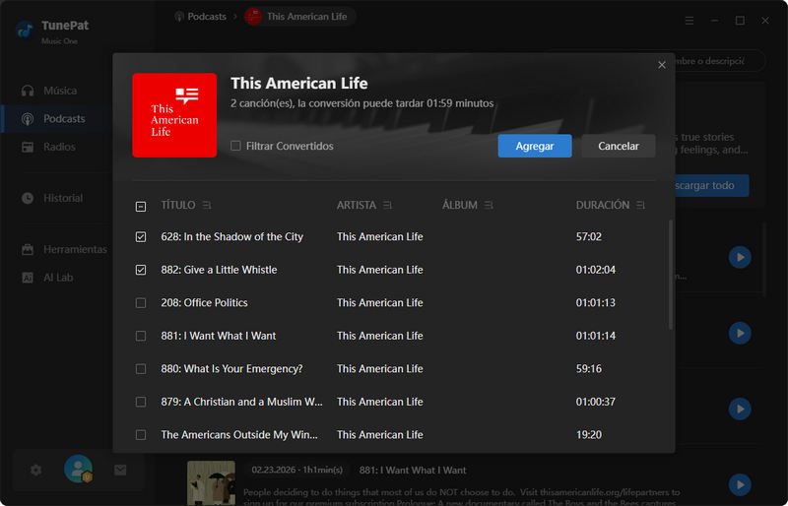The height and width of the screenshot is (506, 788).
Task: Click DURACIÓN column header
Action: [x=603, y=205]
